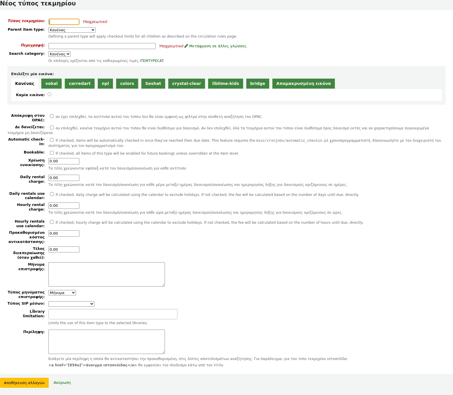Expand the Search category dropdown
Image resolution: width=453 pixels, height=395 pixels.
[x=59, y=54]
